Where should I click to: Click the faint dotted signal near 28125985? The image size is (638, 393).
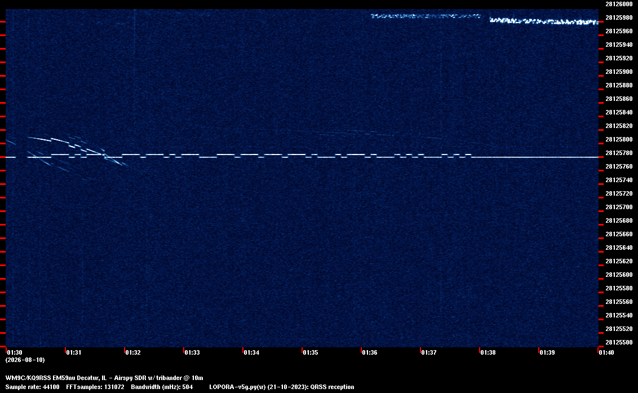426,16
